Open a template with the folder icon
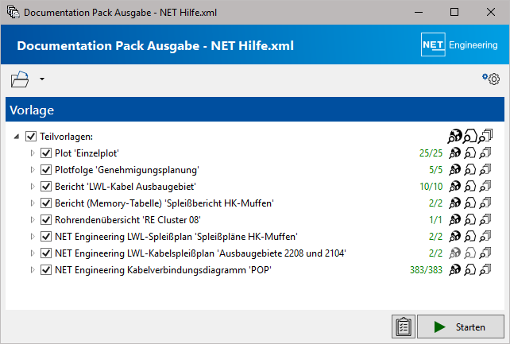The width and height of the screenshot is (510, 344). tap(20, 79)
